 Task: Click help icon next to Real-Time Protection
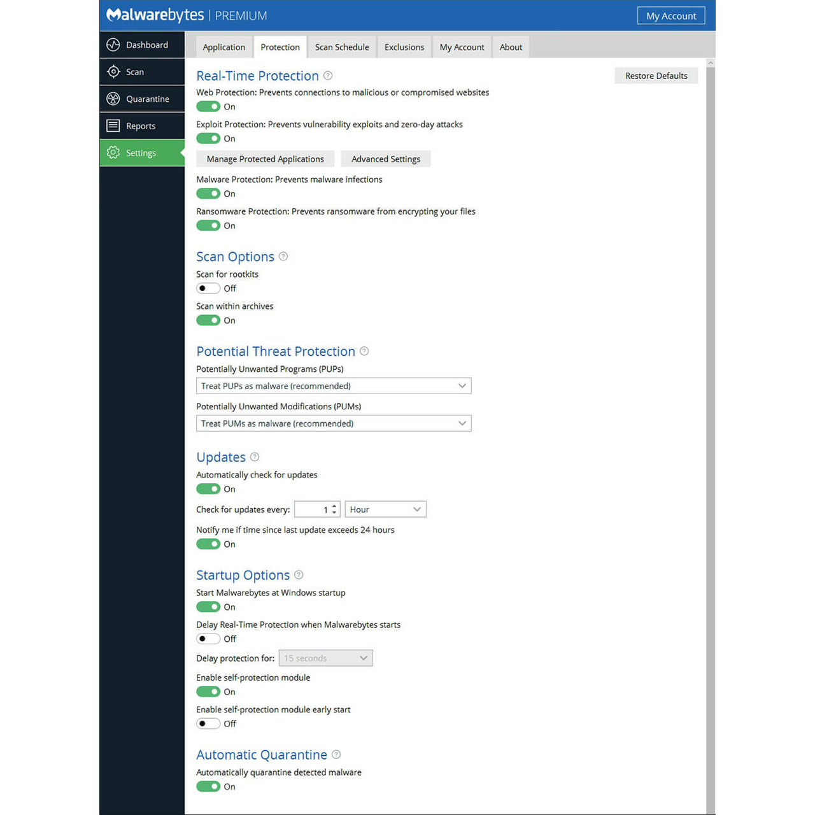click(x=328, y=76)
